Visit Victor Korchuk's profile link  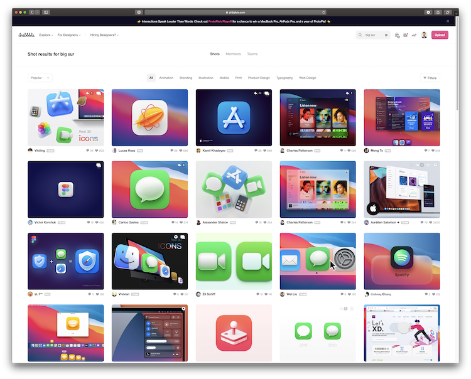tap(45, 222)
